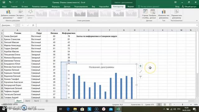
Task: Open the Формулы tab
Action: point(56,7)
